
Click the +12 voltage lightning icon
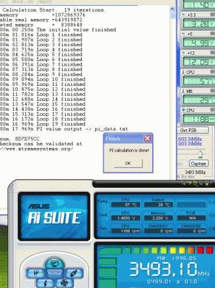(183, 53)
